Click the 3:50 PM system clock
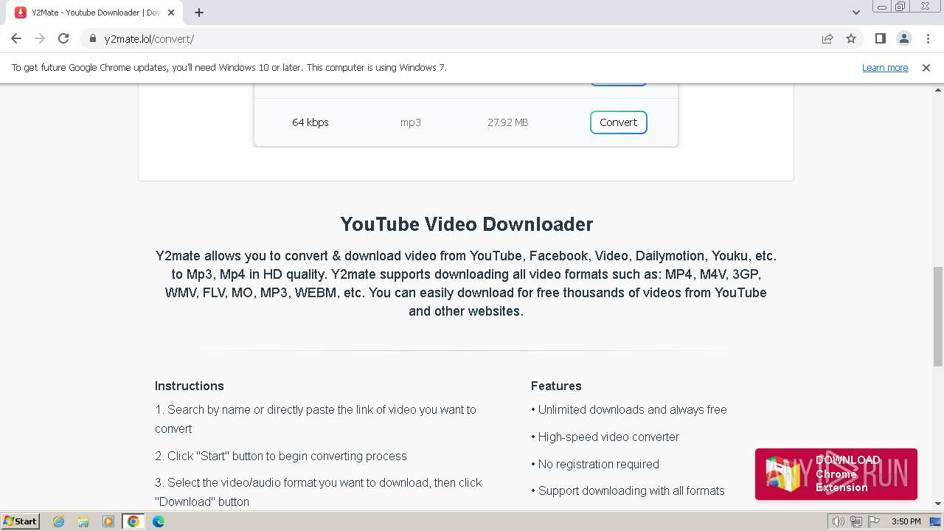This screenshot has width=944, height=531. pos(906,521)
